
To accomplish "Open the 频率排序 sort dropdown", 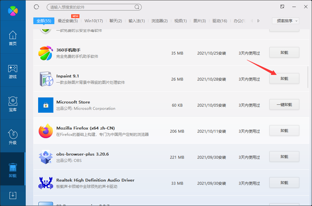I will [286, 21].
